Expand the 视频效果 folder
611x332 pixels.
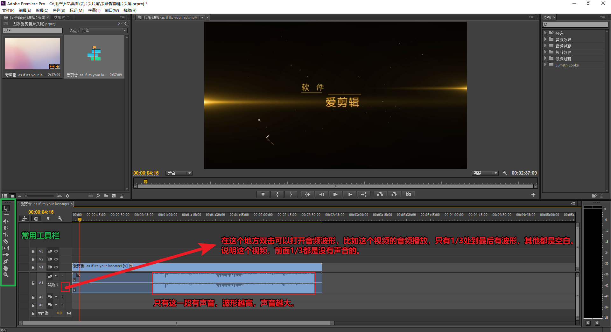545,52
